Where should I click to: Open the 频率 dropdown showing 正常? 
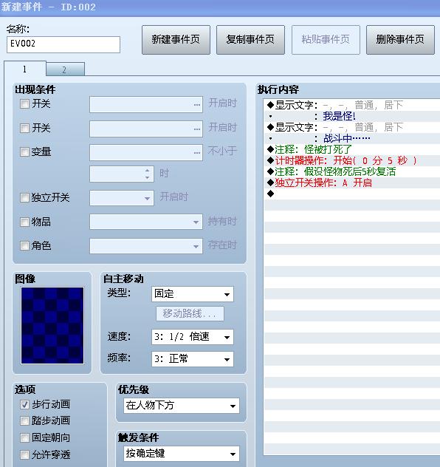point(193,359)
